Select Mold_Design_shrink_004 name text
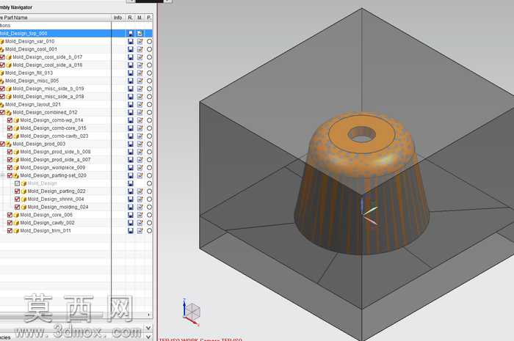Image resolution: width=514 pixels, height=341 pixels. 56,199
